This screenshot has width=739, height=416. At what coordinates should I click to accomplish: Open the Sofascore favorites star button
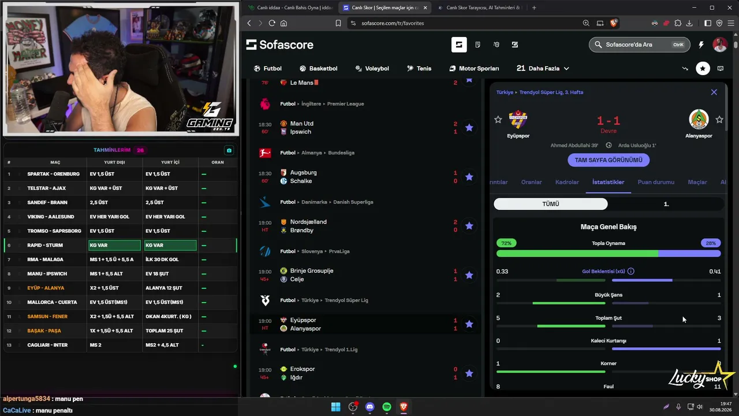tap(703, 68)
